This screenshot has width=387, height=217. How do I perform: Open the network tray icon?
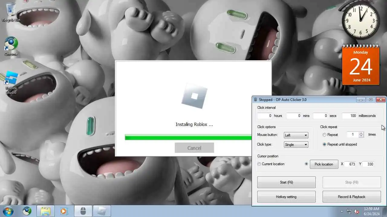pyautogui.click(x=349, y=211)
